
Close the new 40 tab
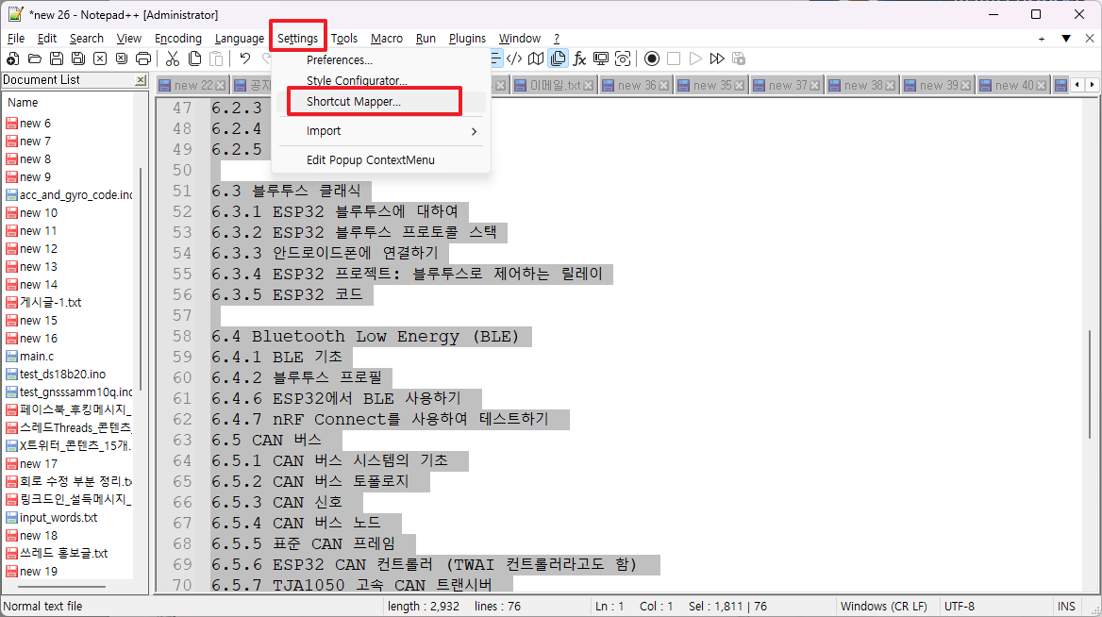tap(1042, 86)
